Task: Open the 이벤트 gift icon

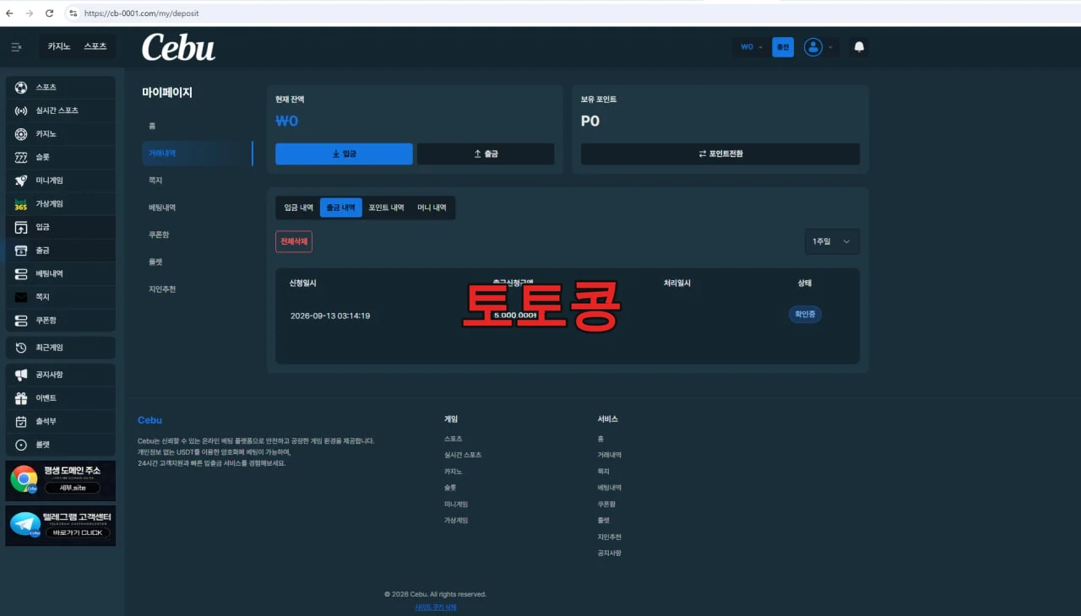Action: coord(21,398)
